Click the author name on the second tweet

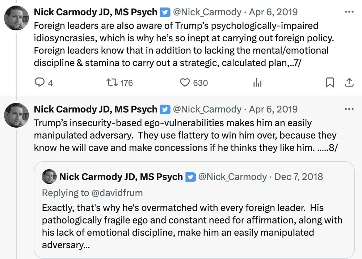[96, 110]
